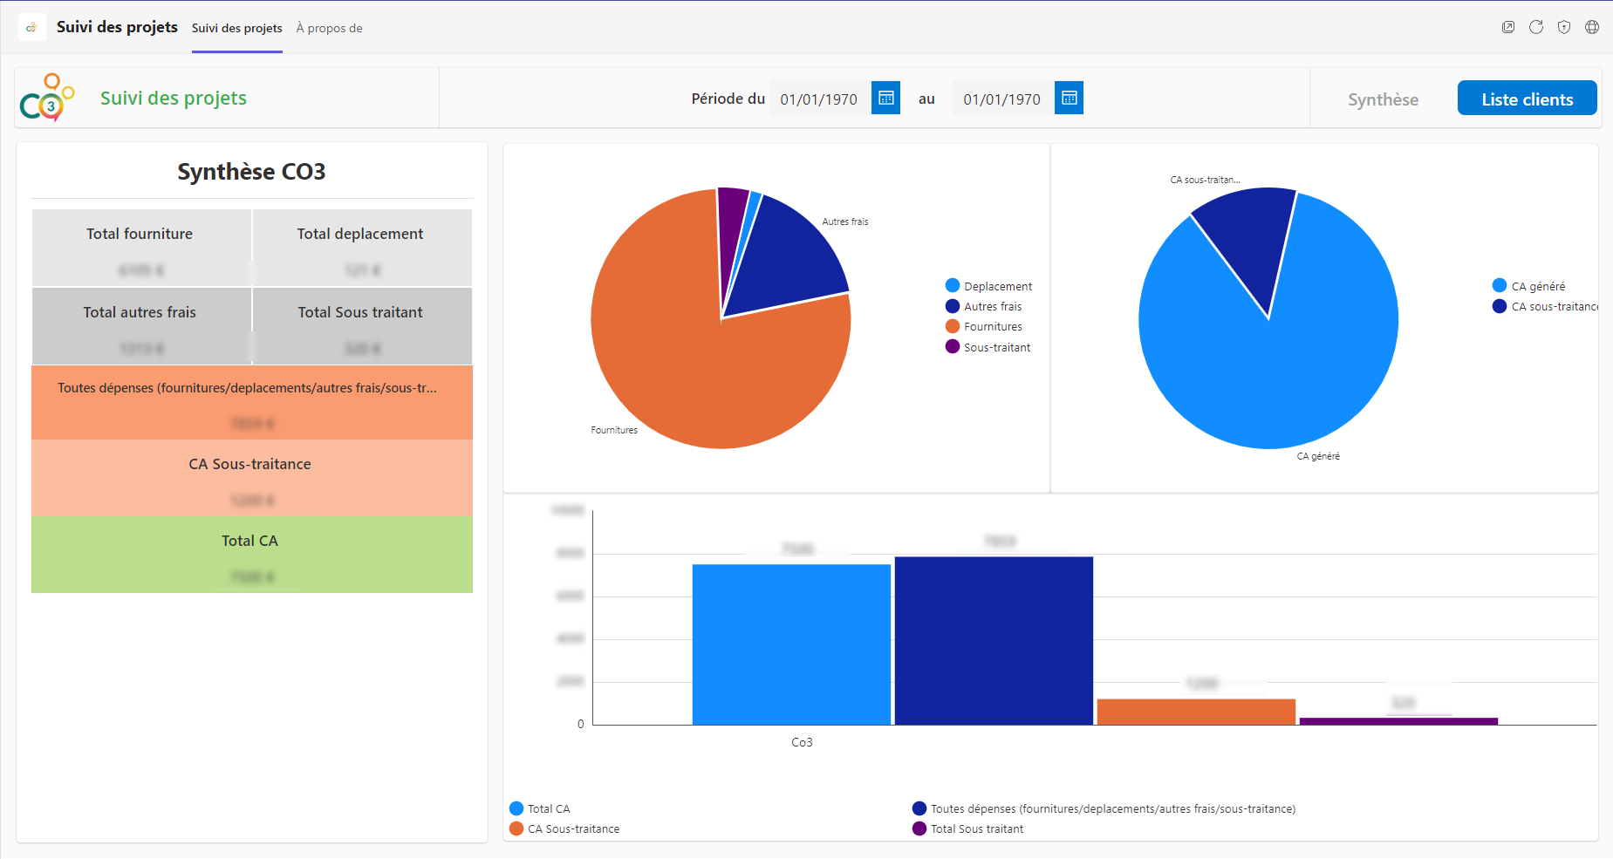Switch to the 'À propos de' tab
Viewport: 1613px width, 859px height.
(x=329, y=28)
